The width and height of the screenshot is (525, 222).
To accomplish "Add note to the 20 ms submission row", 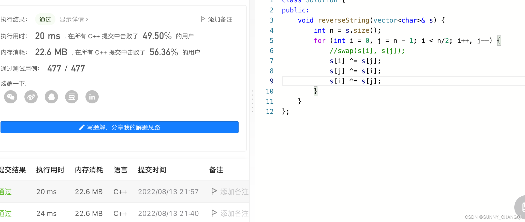I will [x=234, y=192].
